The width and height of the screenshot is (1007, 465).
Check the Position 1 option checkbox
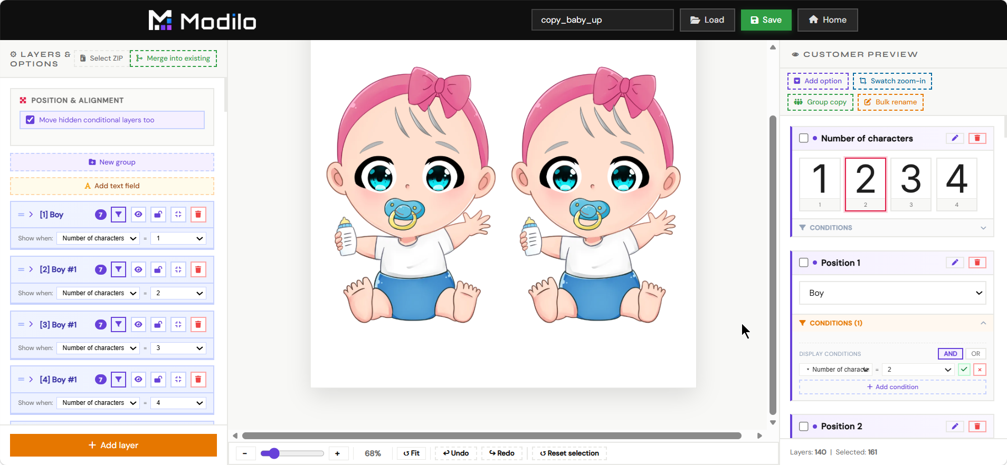(x=804, y=263)
